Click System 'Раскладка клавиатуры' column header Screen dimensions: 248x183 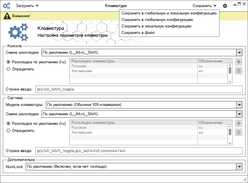[134, 123]
